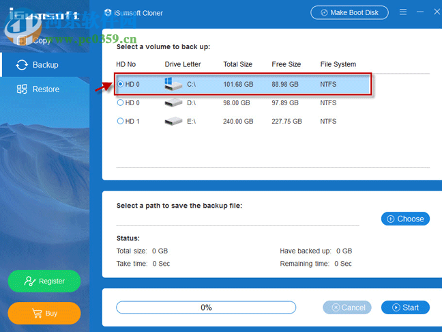442x332 pixels.
Task: Minimize the iSumsoft Cloner window
Action: pyautogui.click(x=420, y=12)
